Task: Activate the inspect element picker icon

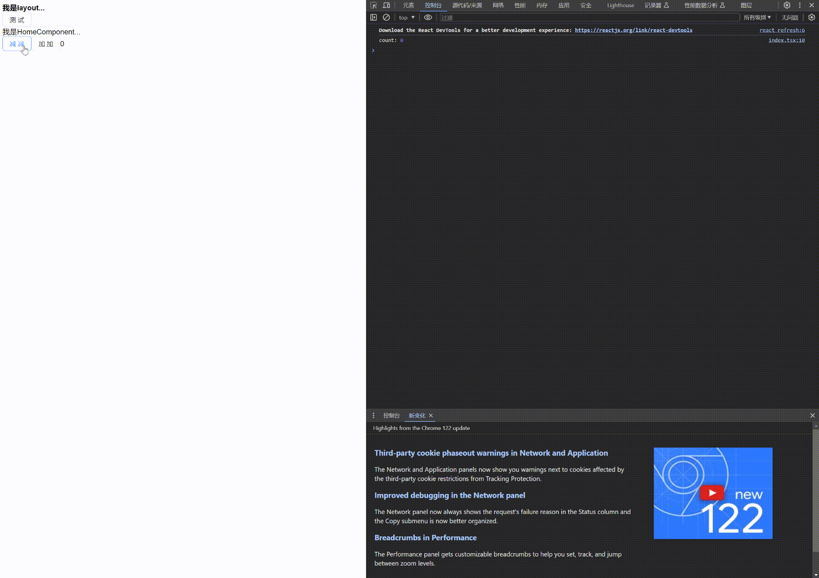Action: (374, 5)
